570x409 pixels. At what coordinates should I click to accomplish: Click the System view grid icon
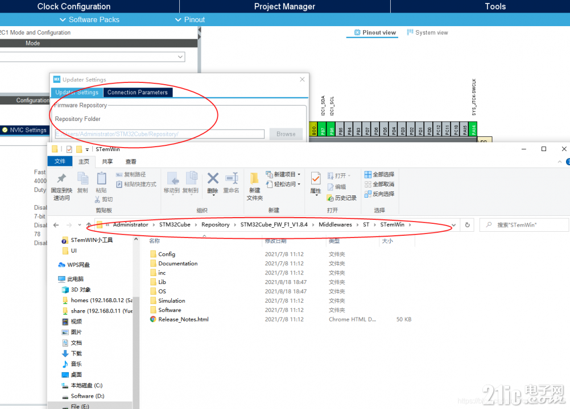click(x=410, y=32)
